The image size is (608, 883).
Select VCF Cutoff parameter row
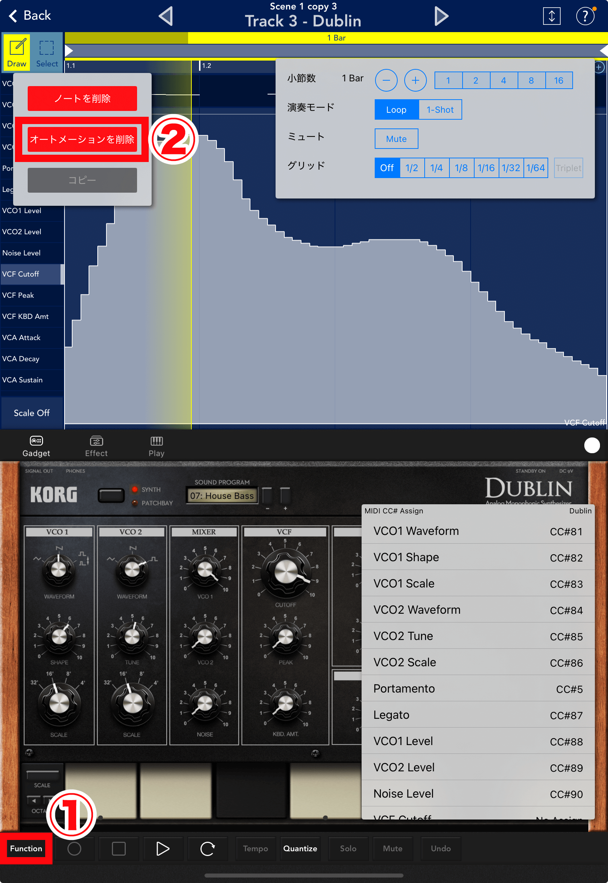[31, 274]
